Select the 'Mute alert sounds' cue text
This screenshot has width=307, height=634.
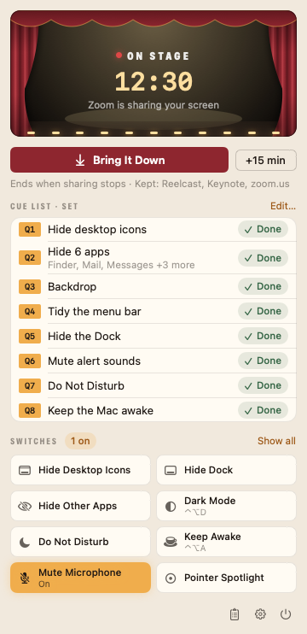click(x=95, y=361)
